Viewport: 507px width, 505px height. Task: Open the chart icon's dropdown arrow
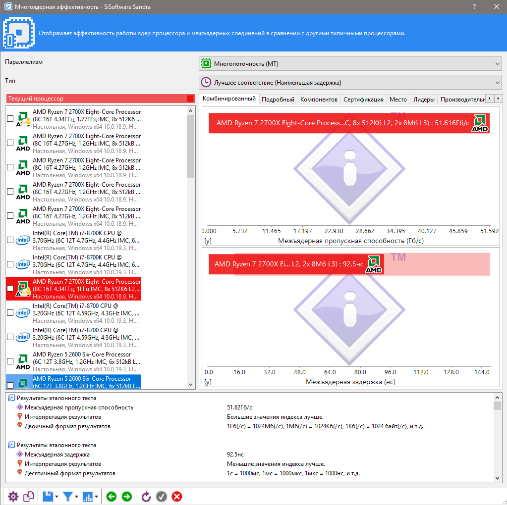(96, 497)
